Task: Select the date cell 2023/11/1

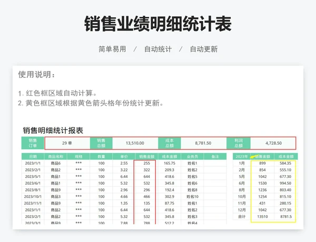Action: [33, 203]
